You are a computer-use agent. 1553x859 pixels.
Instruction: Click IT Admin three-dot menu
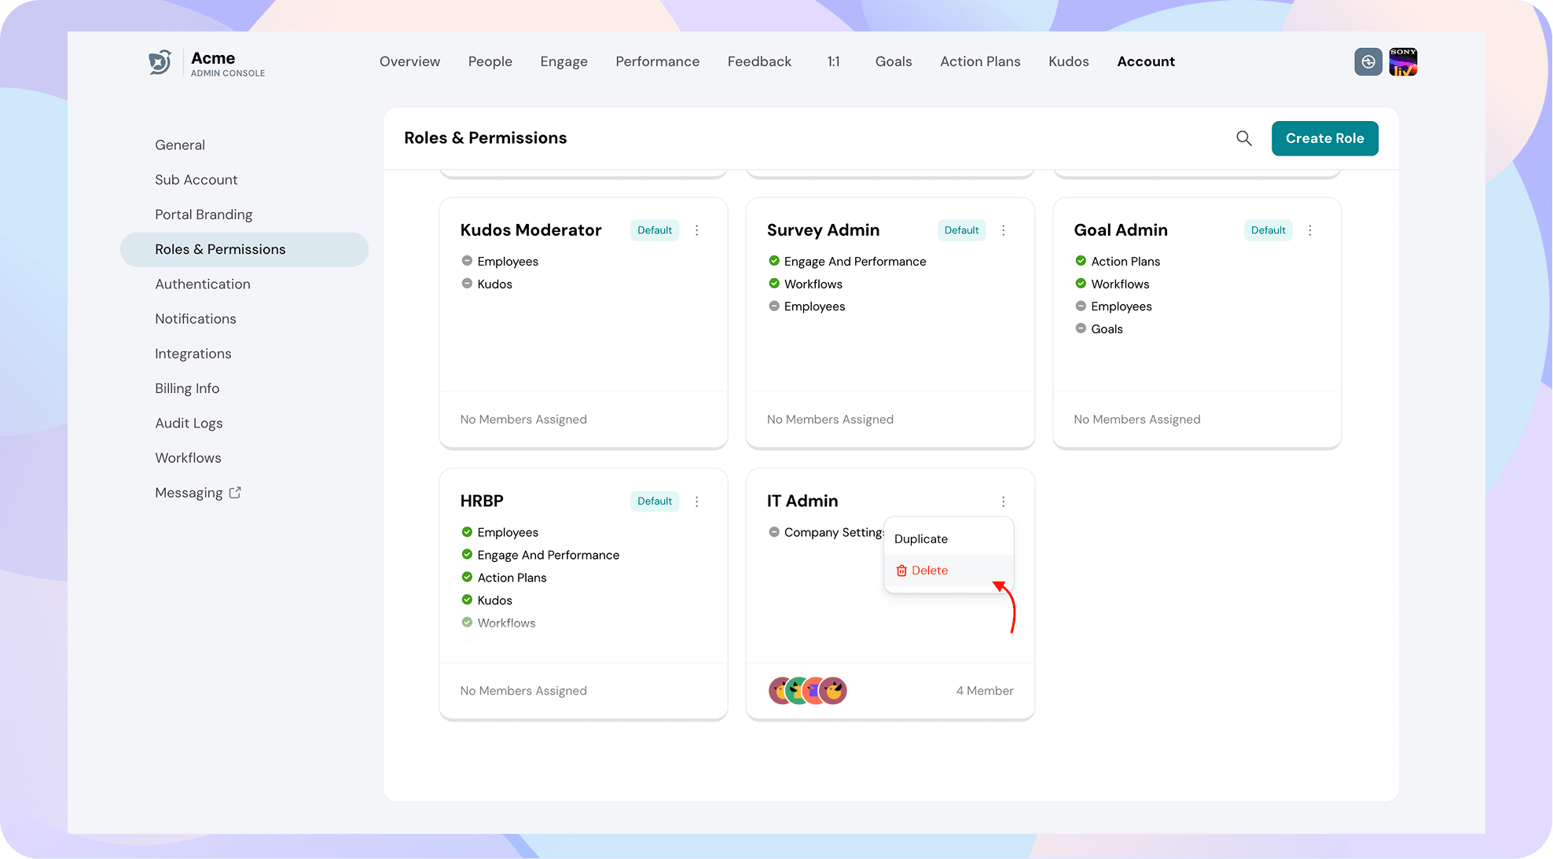(1004, 501)
